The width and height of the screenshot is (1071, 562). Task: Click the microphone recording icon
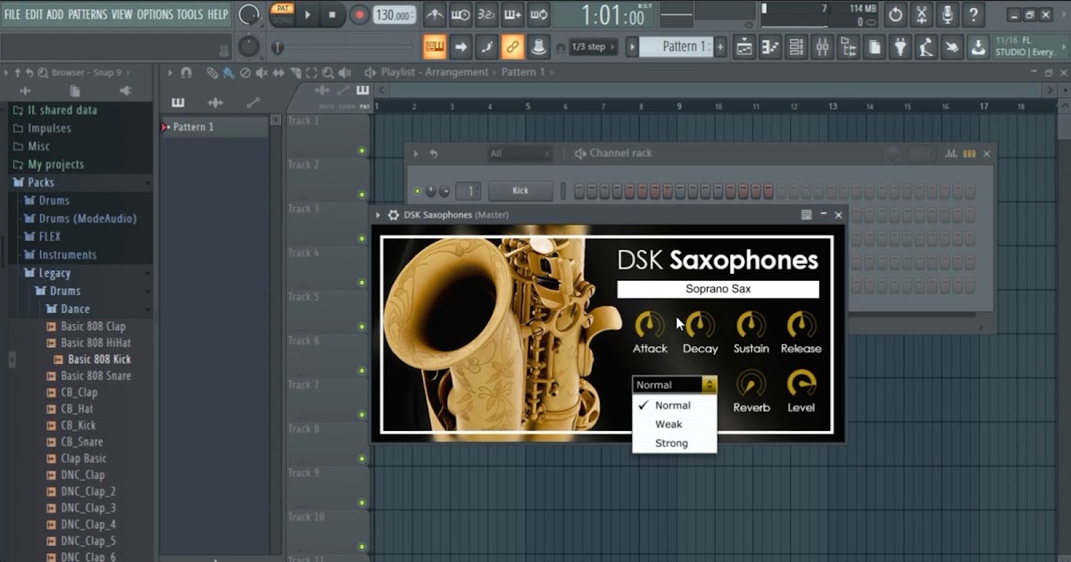pos(947,14)
